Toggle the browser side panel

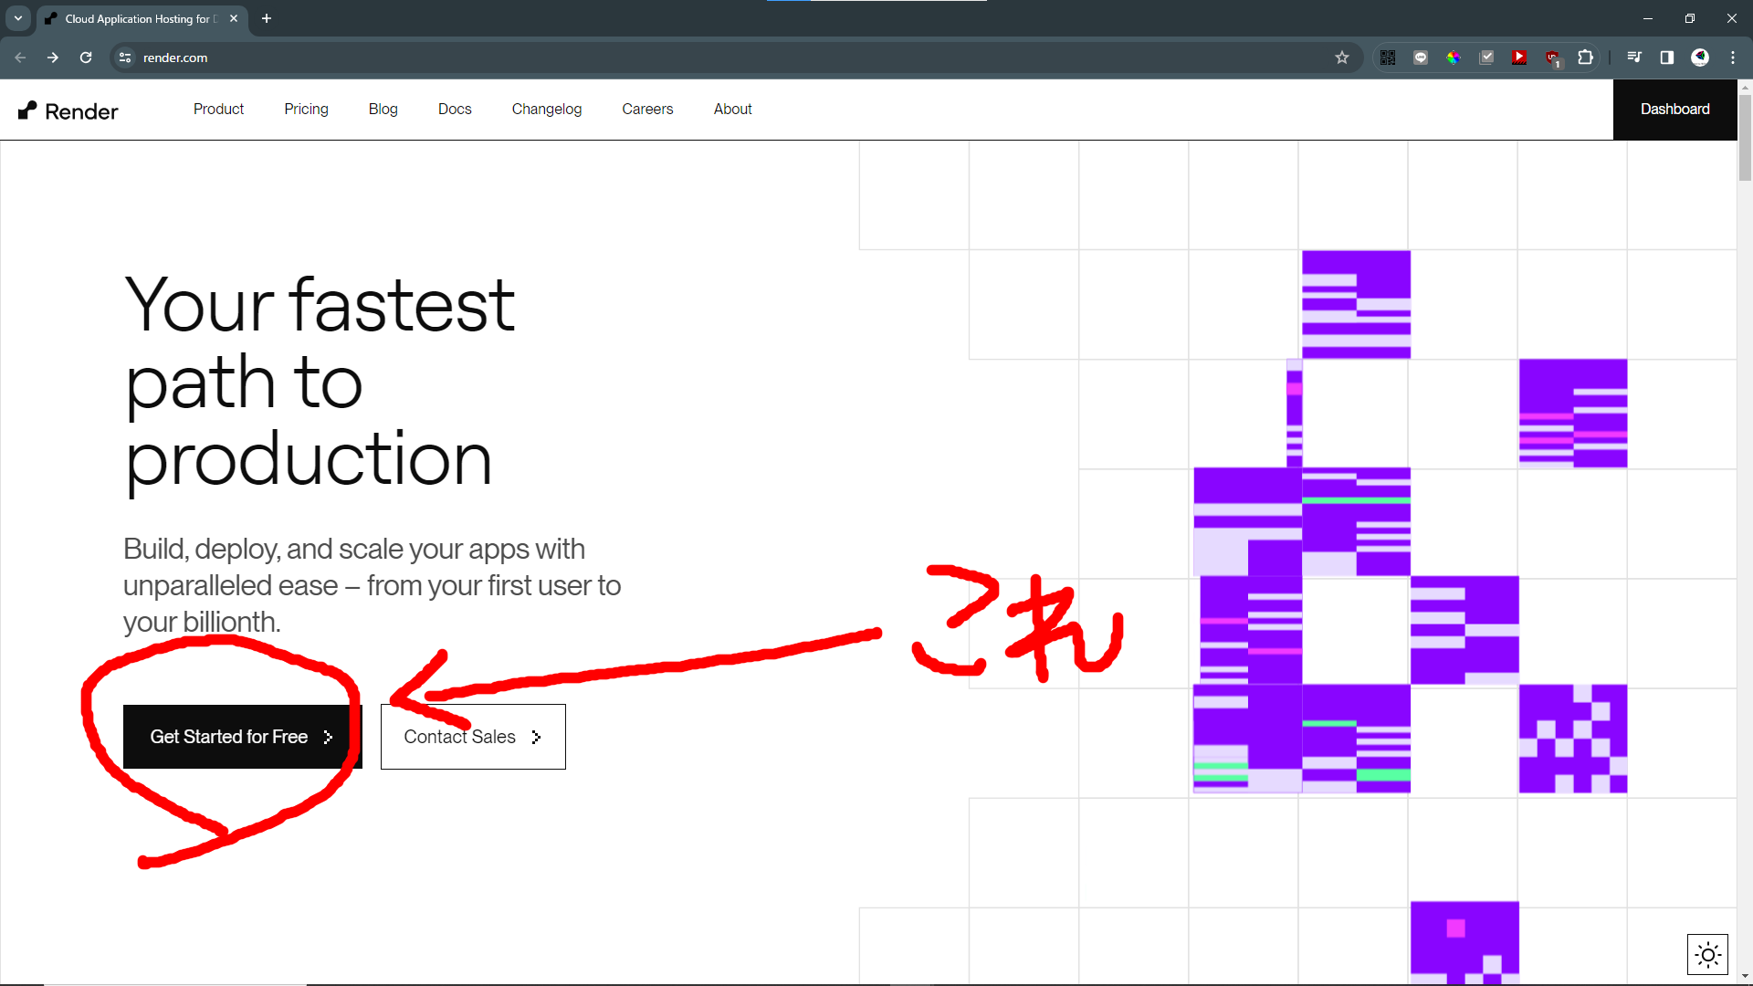(1666, 58)
